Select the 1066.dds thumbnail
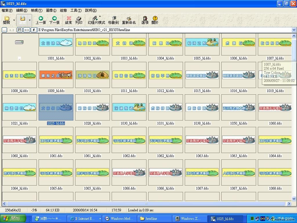 pyautogui.click(x=129, y=172)
